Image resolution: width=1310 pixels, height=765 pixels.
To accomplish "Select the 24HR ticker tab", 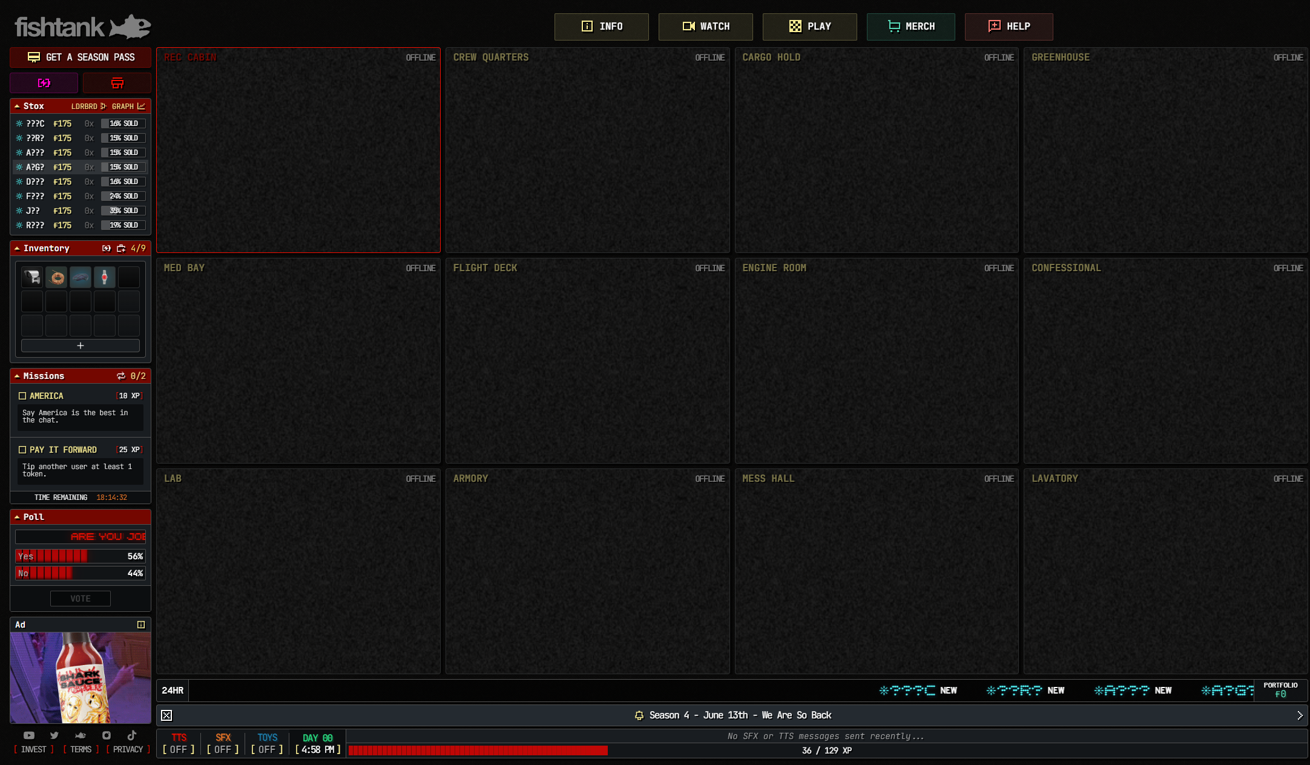I will coord(173,691).
